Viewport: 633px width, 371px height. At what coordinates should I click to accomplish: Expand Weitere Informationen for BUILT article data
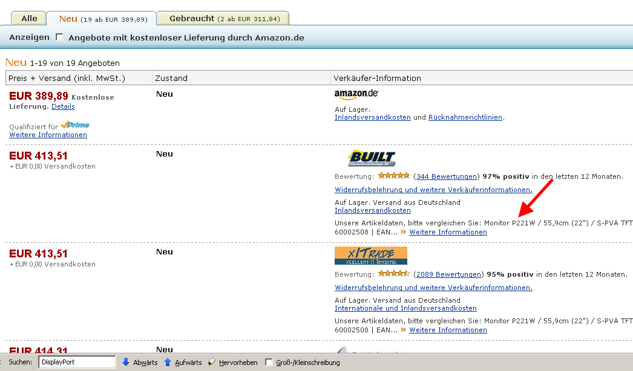[448, 232]
